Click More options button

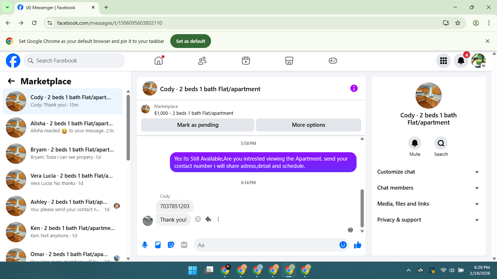(309, 125)
